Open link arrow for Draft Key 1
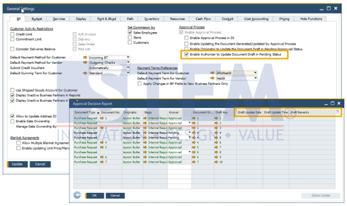The width and height of the screenshot is (347, 206). [216, 118]
